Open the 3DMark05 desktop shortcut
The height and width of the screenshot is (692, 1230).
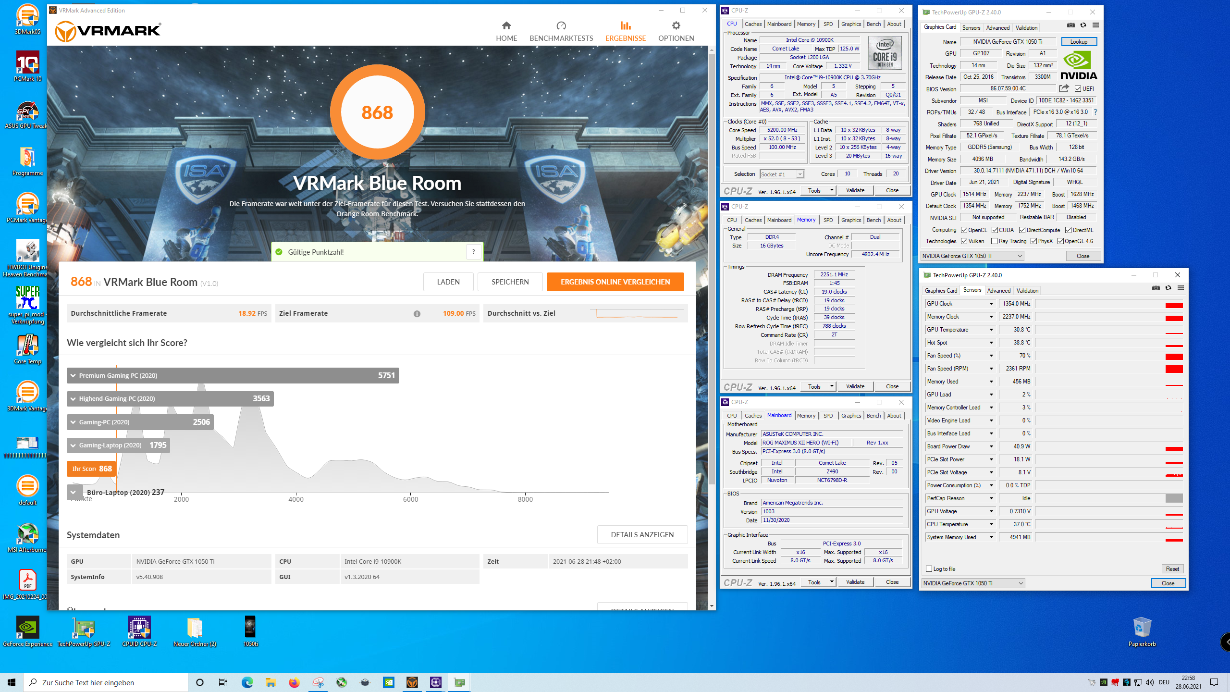[27, 19]
